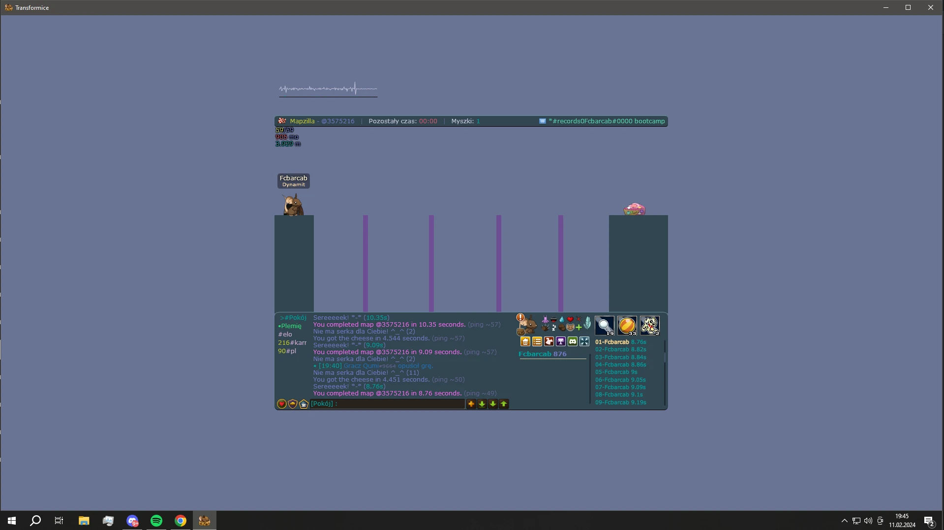
Task: Select record entry 09-Fcbarcab 9.19s
Action: (621, 402)
